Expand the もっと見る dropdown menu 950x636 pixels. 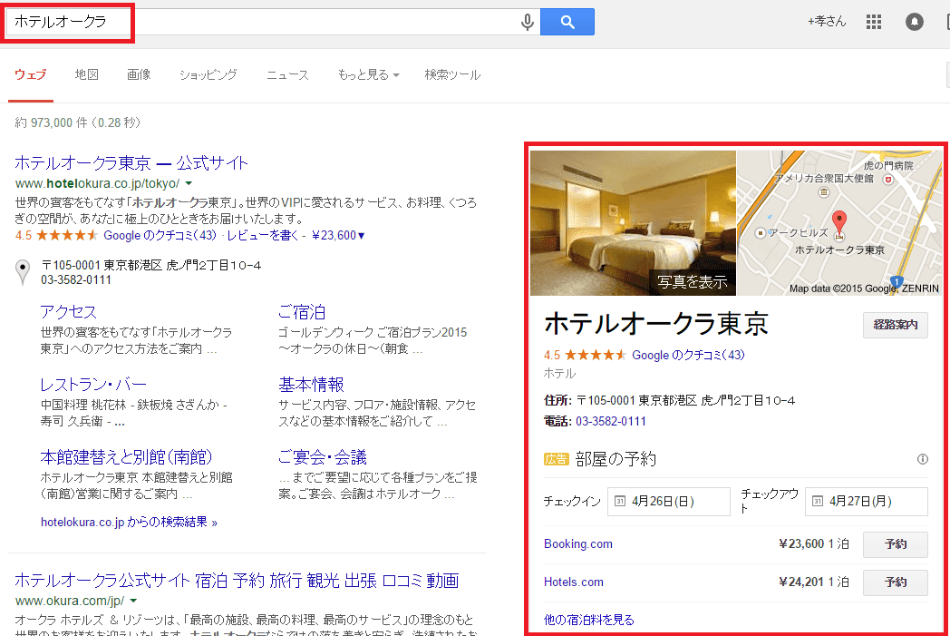[368, 75]
